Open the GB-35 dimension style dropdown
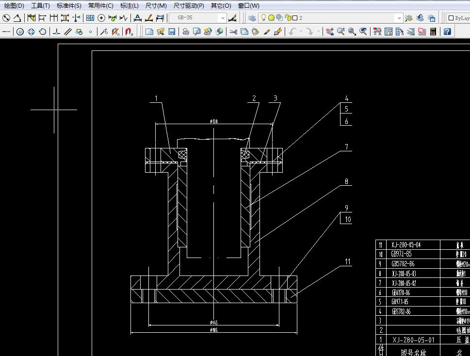Viewport: 470px width, 356px height. 223,18
